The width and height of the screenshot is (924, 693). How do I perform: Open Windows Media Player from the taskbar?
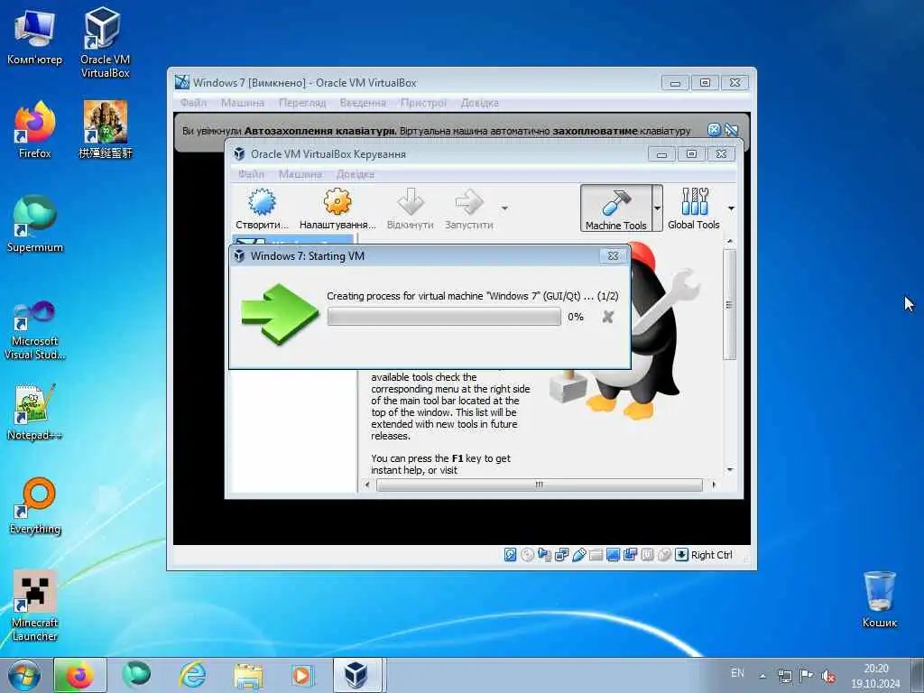coord(301,675)
